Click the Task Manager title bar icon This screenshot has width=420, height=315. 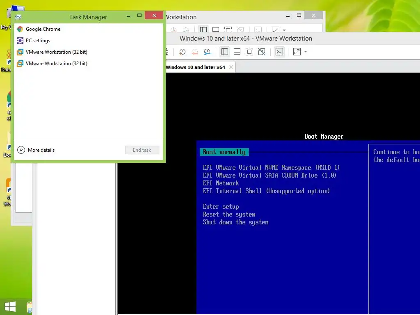pyautogui.click(x=18, y=17)
